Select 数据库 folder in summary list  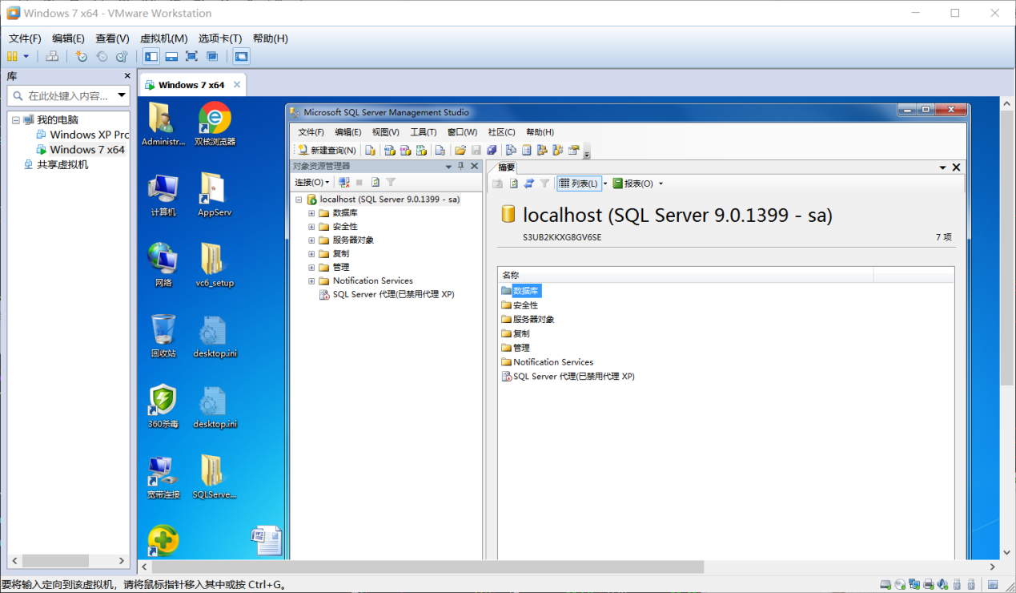pos(521,291)
